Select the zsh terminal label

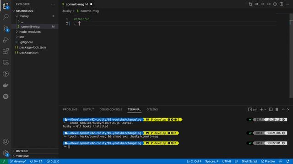[253, 109]
